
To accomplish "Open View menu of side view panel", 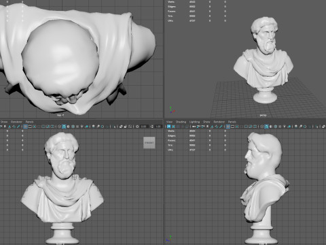I will click(169, 122).
